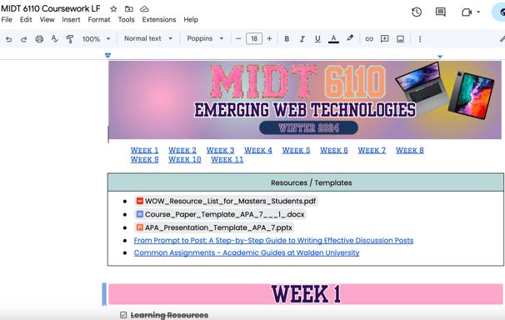
Task: Click the Print icon in toolbar
Action: [x=39, y=39]
